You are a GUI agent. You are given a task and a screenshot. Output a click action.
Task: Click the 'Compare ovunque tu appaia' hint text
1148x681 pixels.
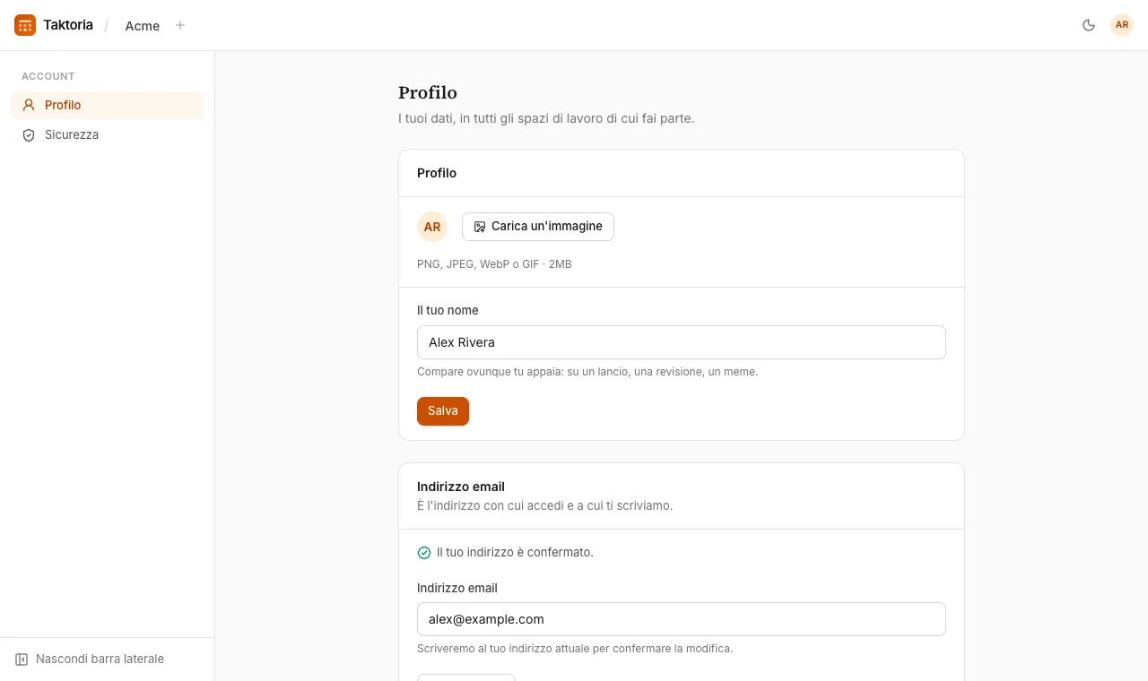click(587, 372)
